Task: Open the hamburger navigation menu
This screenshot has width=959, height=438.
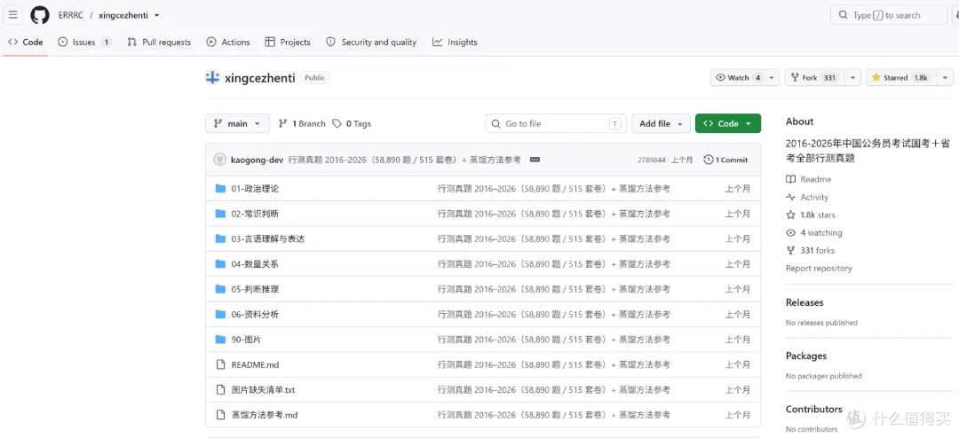Action: click(12, 15)
